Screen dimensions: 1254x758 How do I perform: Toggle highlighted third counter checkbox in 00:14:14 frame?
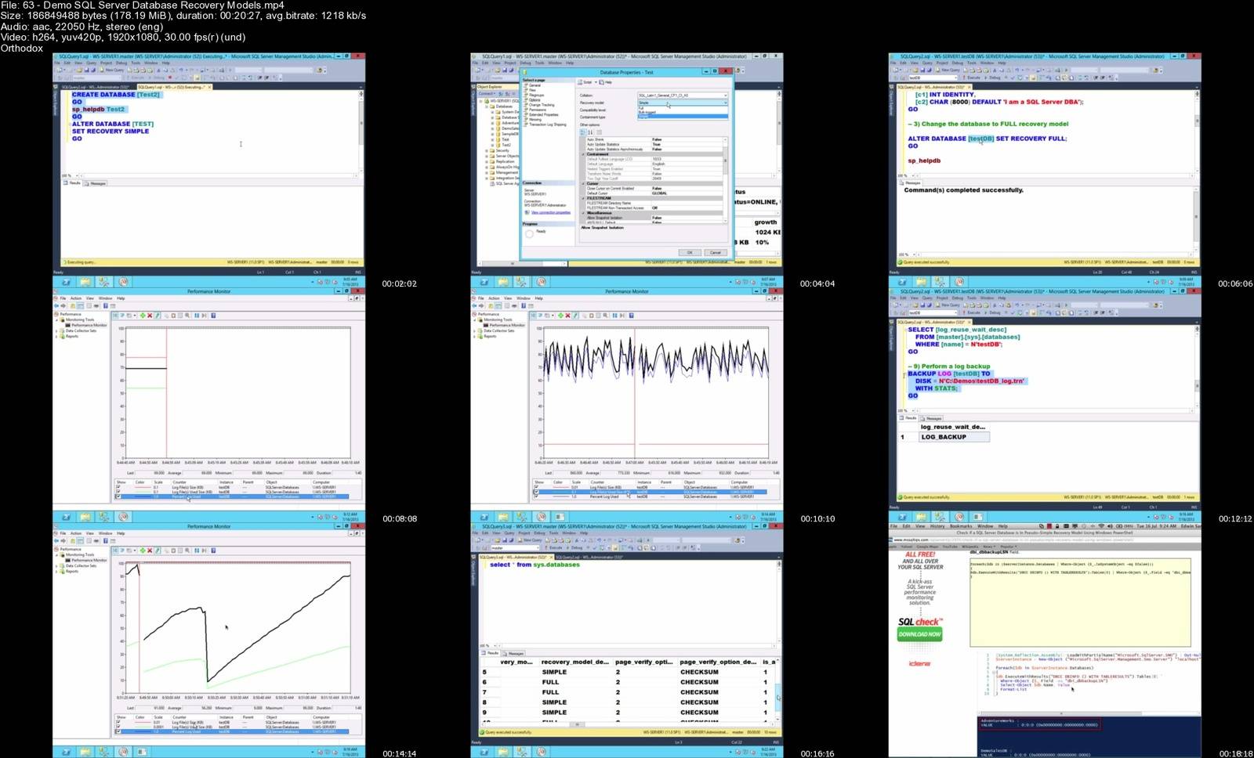point(118,731)
